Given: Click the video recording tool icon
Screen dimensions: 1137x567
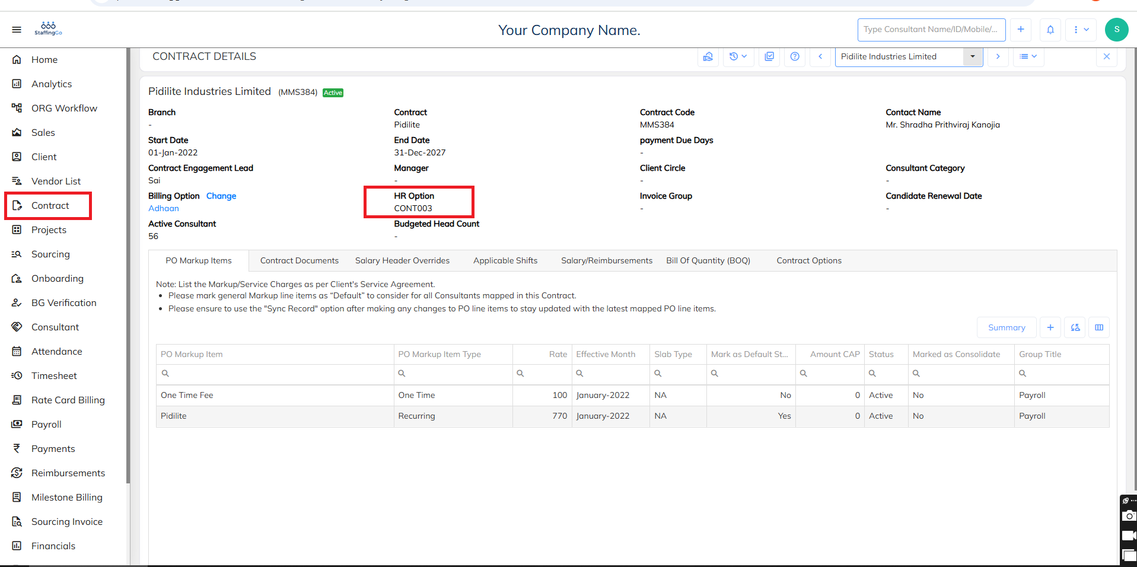Looking at the screenshot, I should pyautogui.click(x=1129, y=536).
